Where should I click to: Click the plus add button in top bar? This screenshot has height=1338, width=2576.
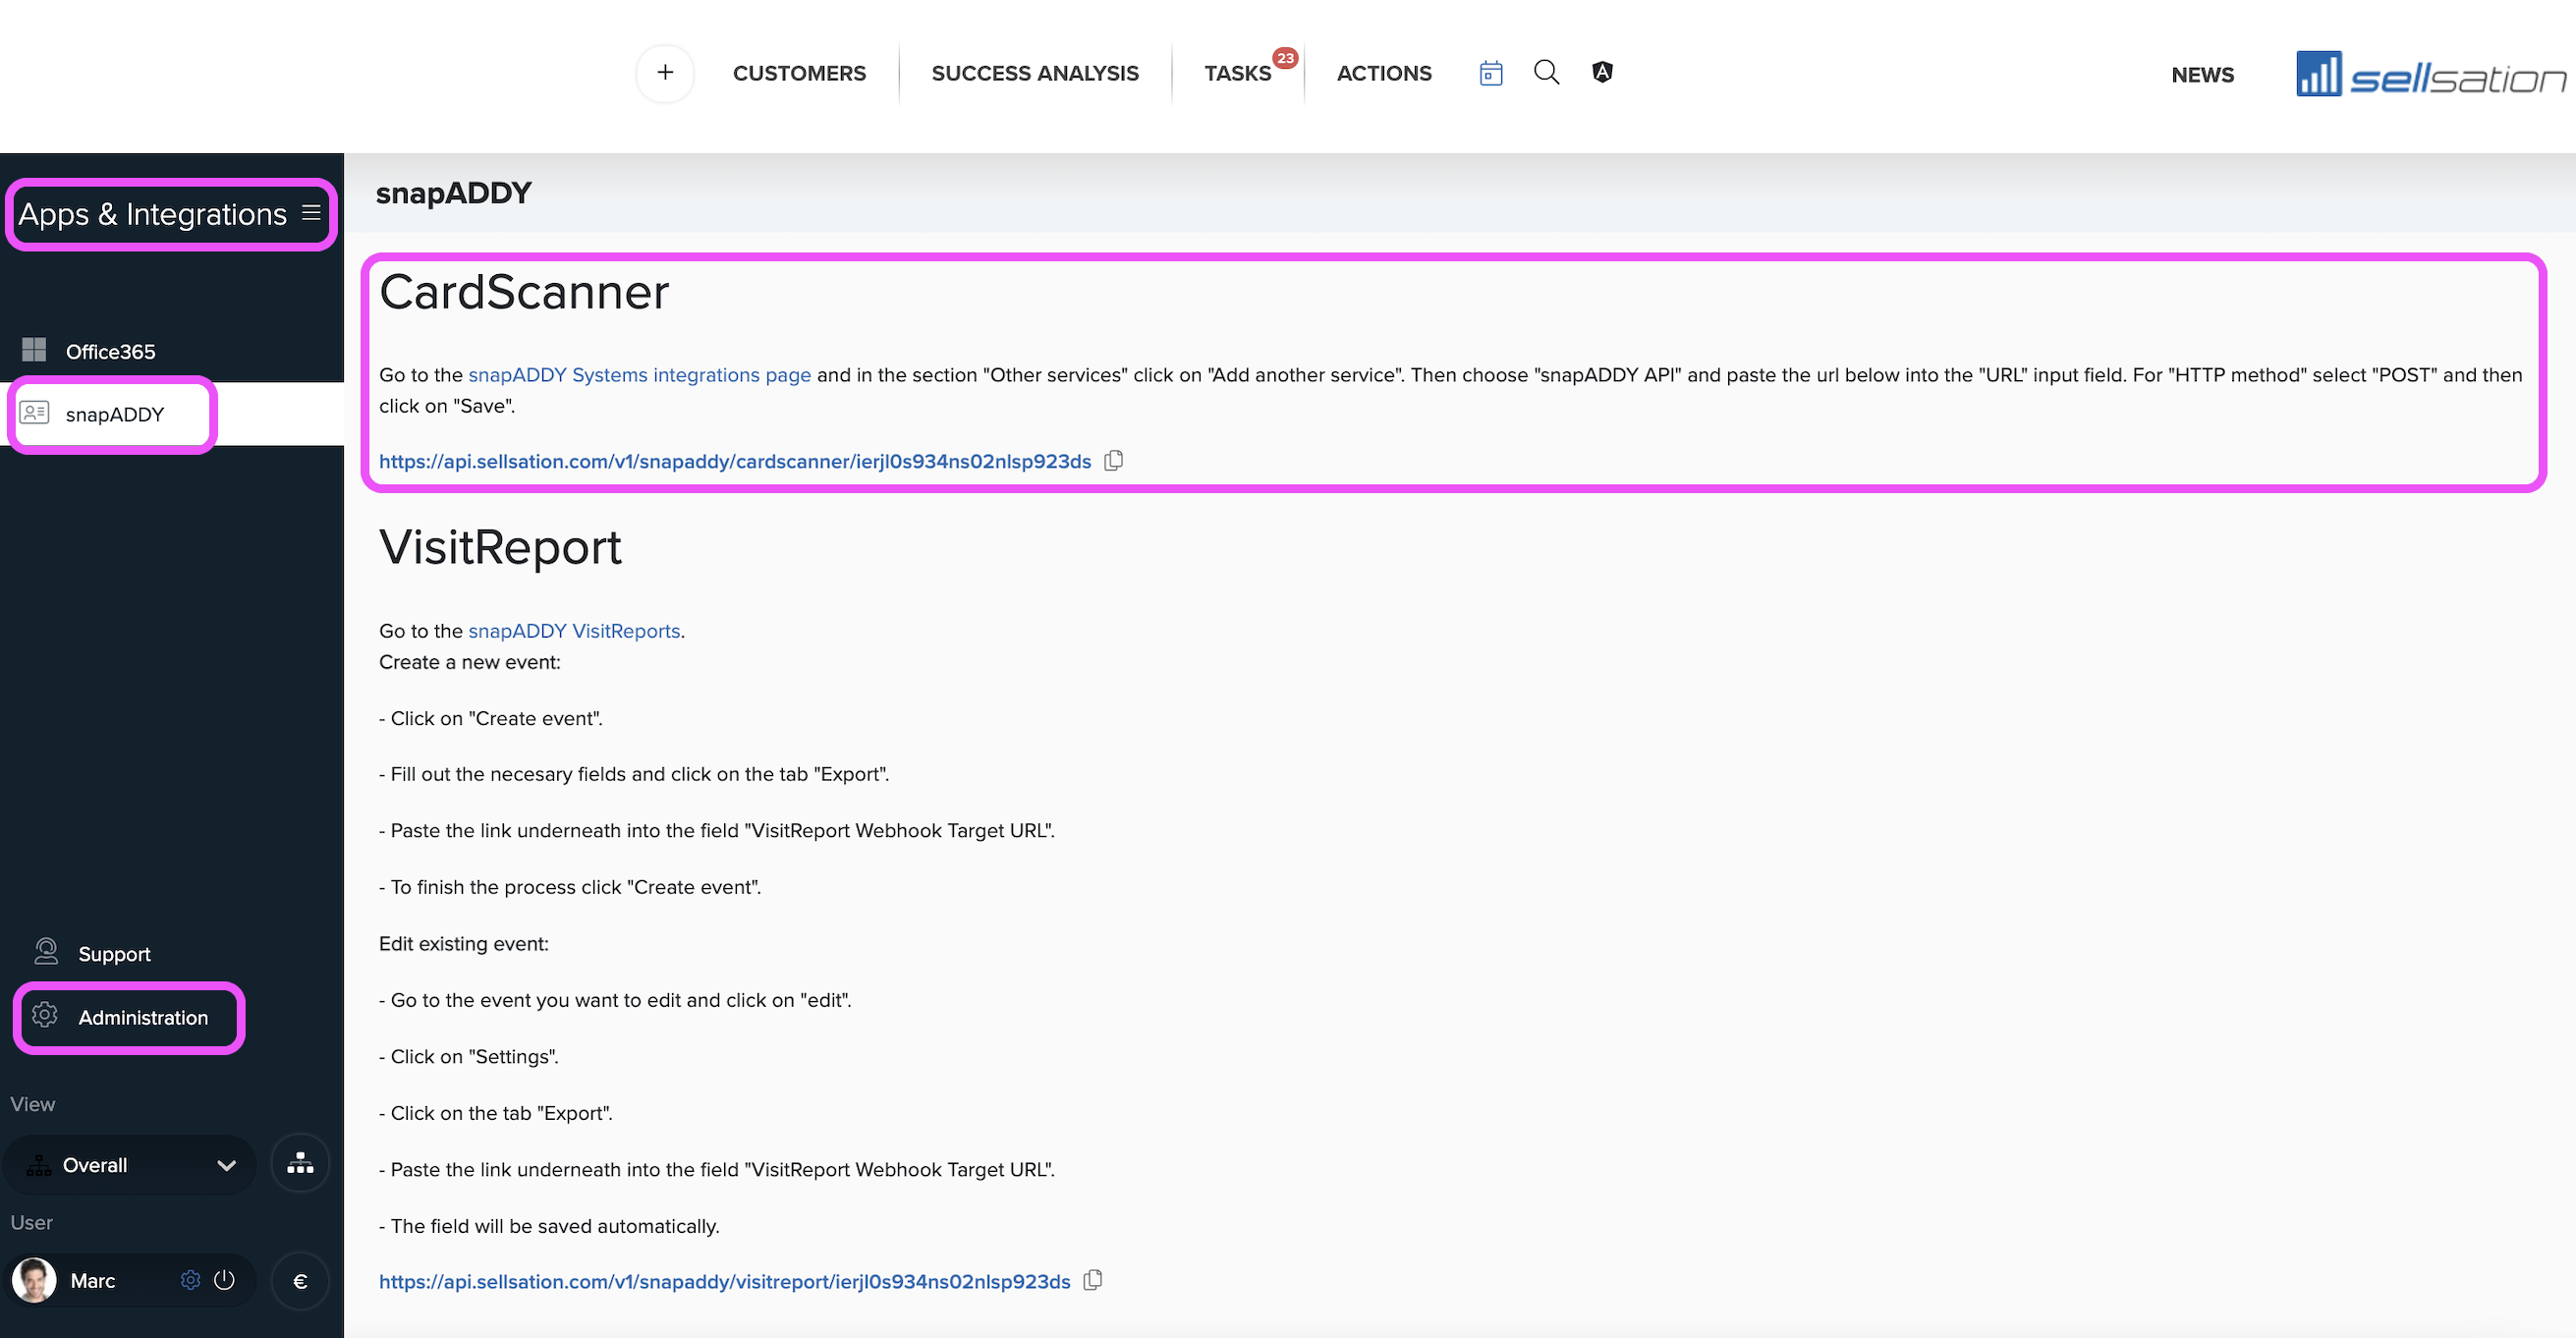click(x=665, y=73)
